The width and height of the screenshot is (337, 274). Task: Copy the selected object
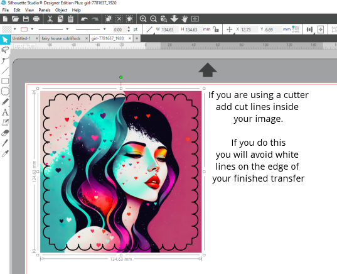pos(60,19)
